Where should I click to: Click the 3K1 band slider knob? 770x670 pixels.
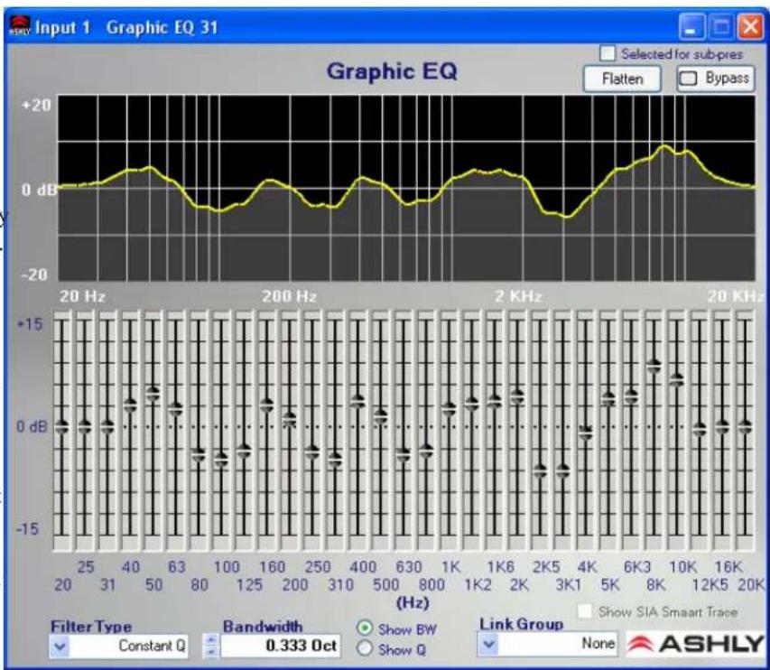(x=562, y=470)
